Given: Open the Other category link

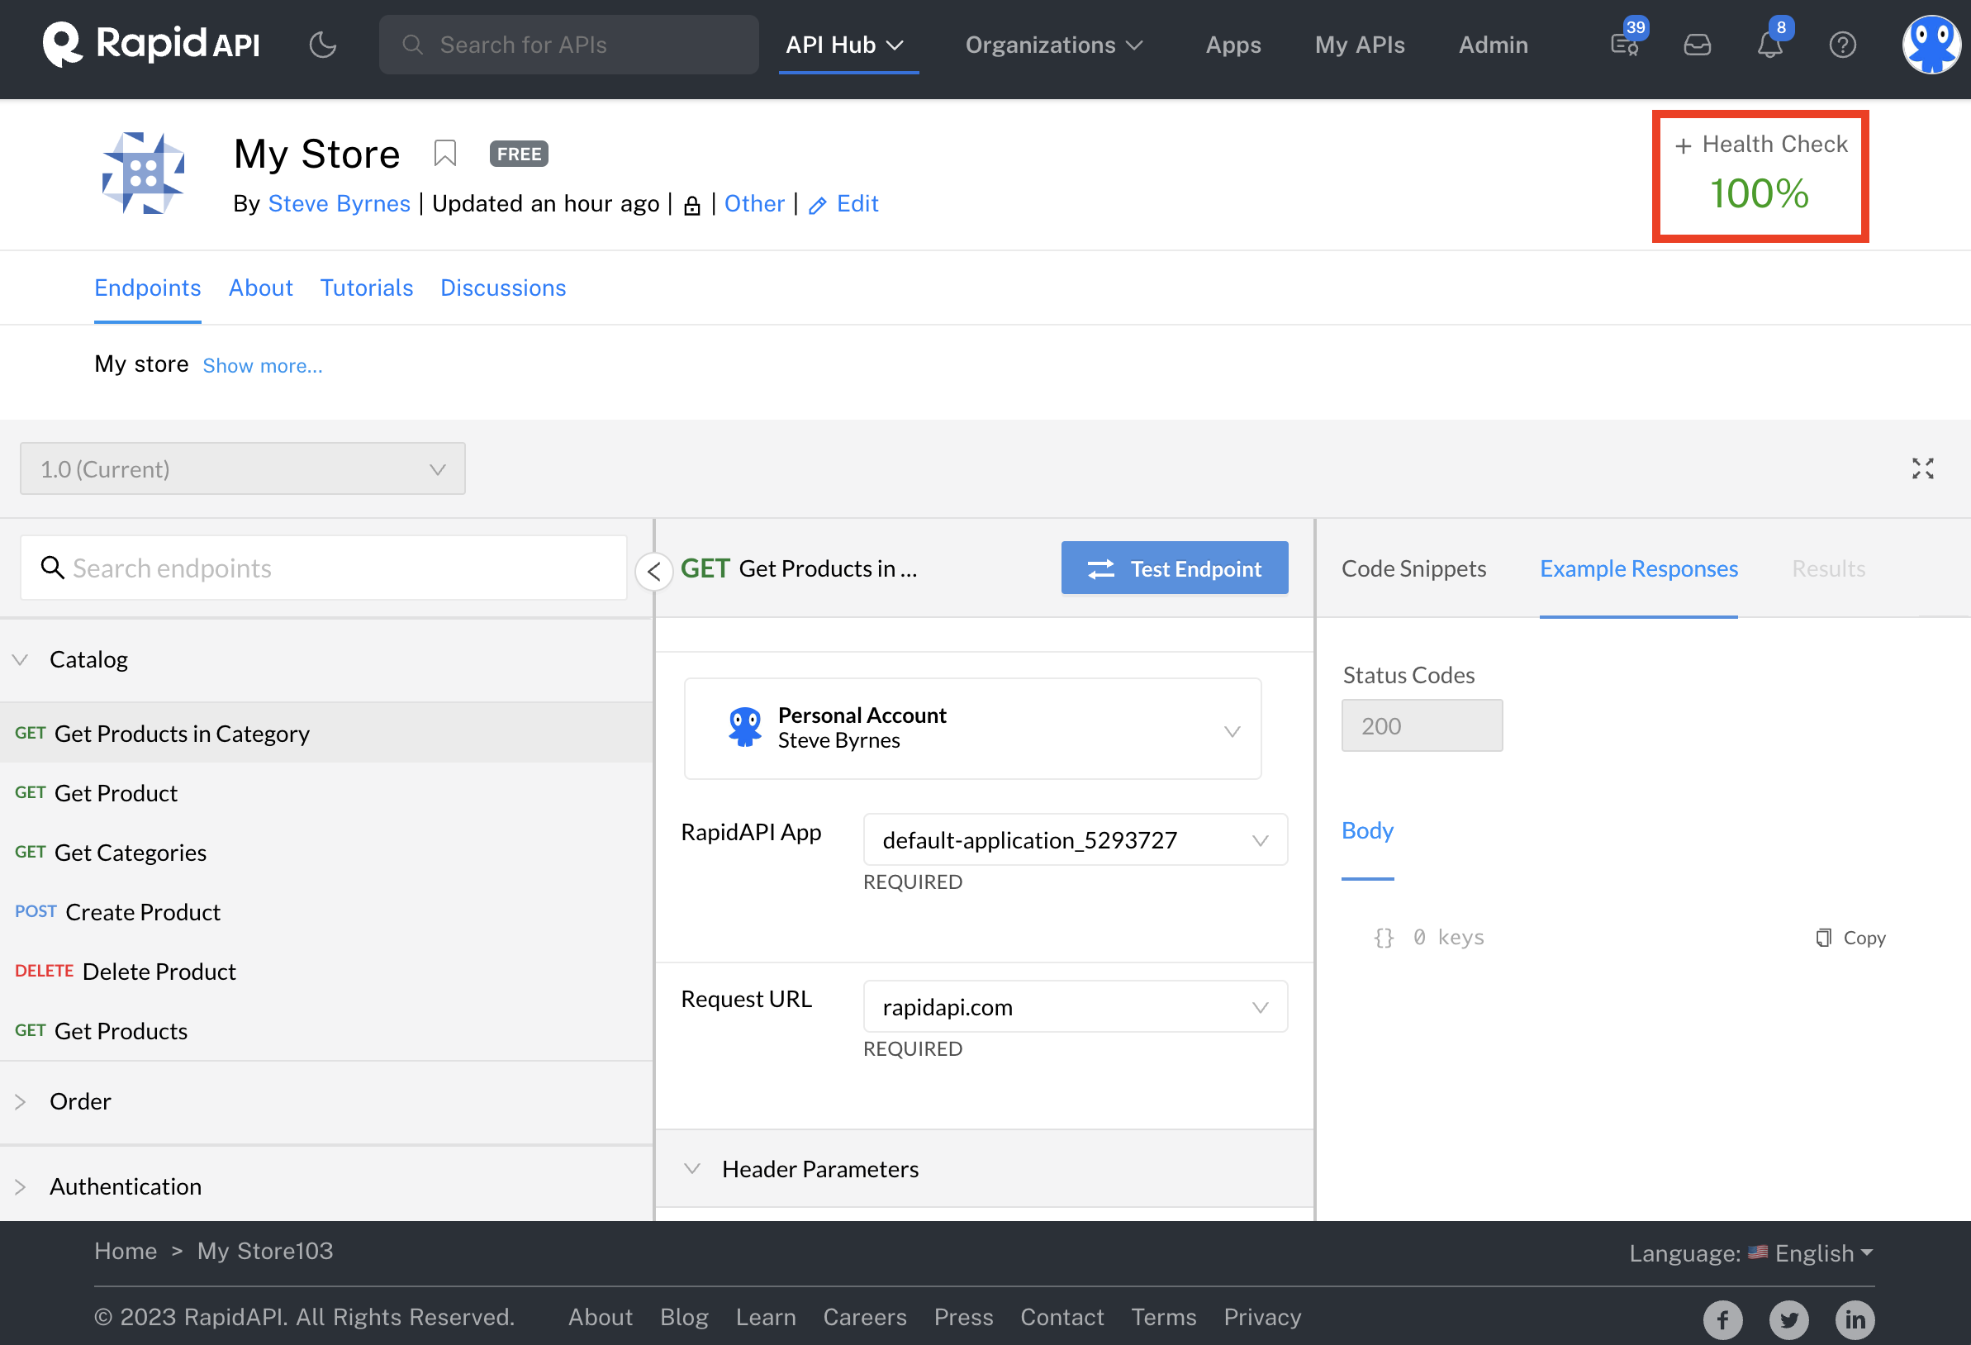Looking at the screenshot, I should click(x=754, y=203).
